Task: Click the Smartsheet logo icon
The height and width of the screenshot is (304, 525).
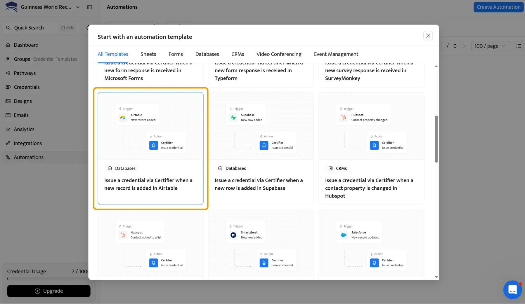Action: click(x=233, y=235)
